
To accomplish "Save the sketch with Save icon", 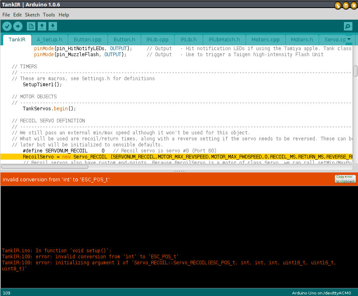I will (x=53, y=26).
